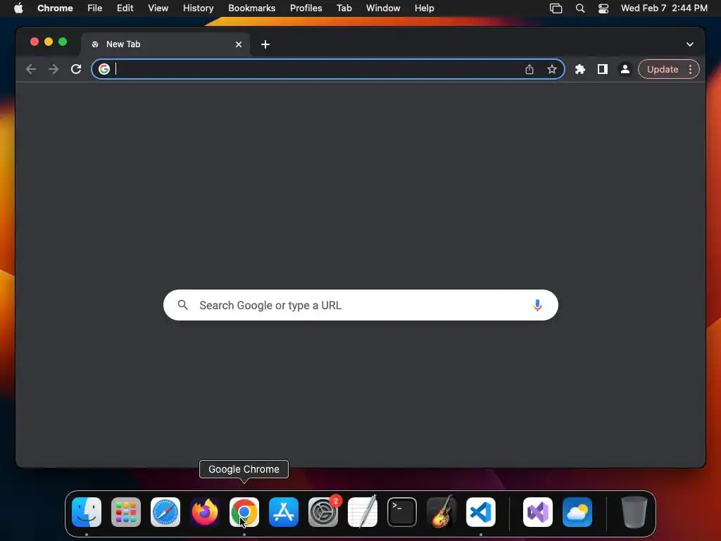The width and height of the screenshot is (721, 541).
Task: Bookmark this tab with the star icon
Action: coord(552,69)
